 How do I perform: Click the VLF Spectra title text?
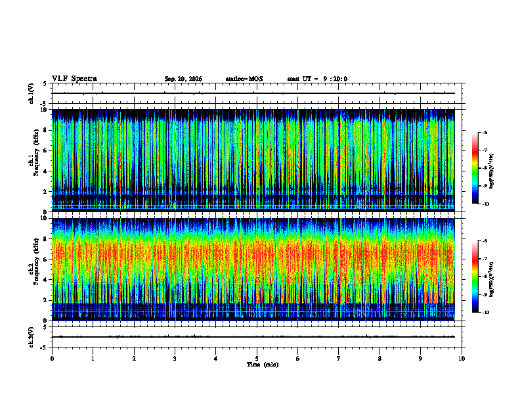(x=74, y=79)
